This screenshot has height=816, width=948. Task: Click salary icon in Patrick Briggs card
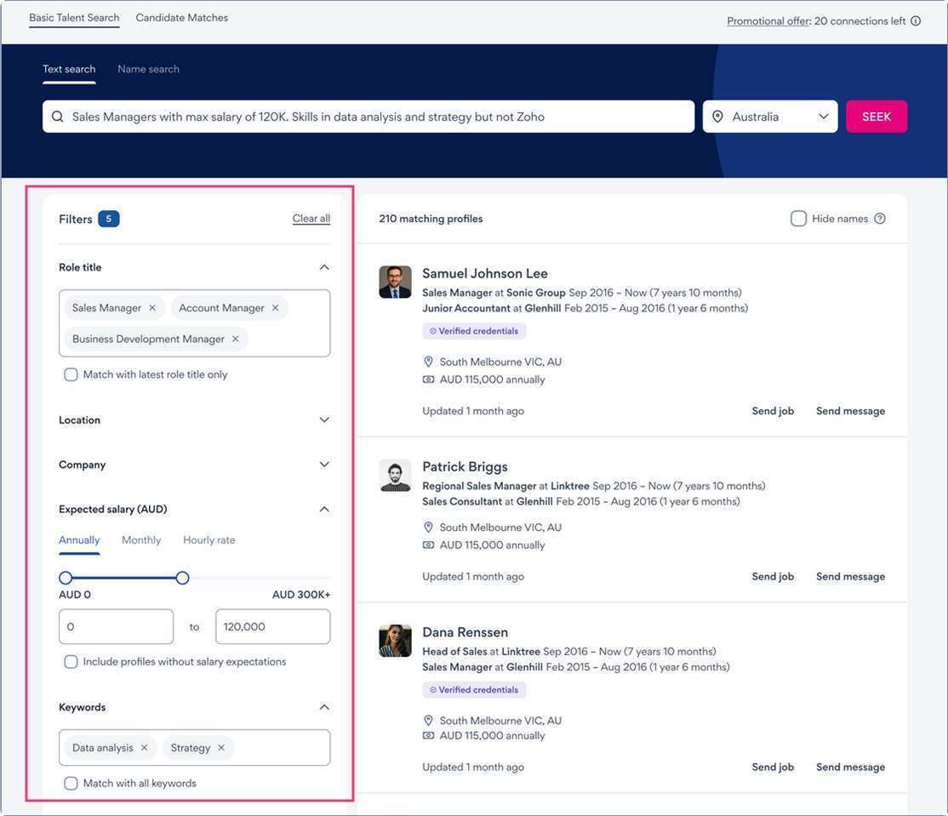point(428,545)
